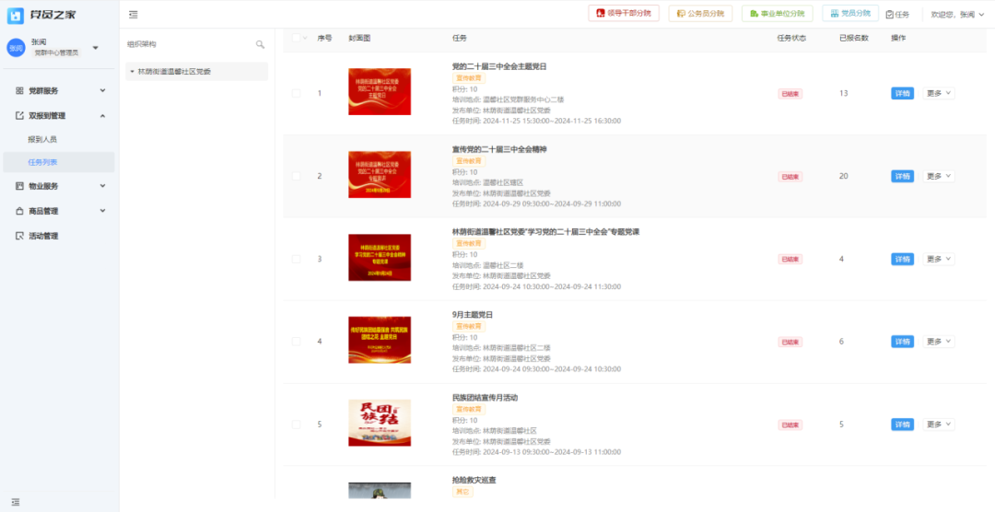This screenshot has width=995, height=512.
Task: Click the 双报到管理 menu icon
Action: (19, 115)
